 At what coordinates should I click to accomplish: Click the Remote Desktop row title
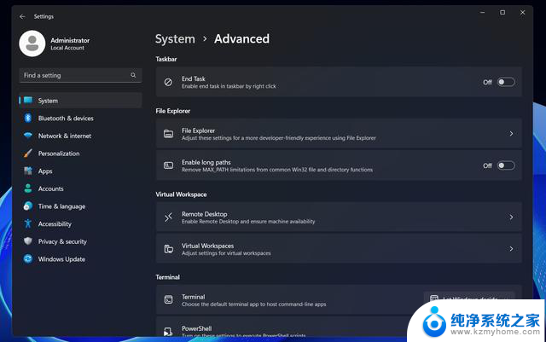tap(205, 214)
